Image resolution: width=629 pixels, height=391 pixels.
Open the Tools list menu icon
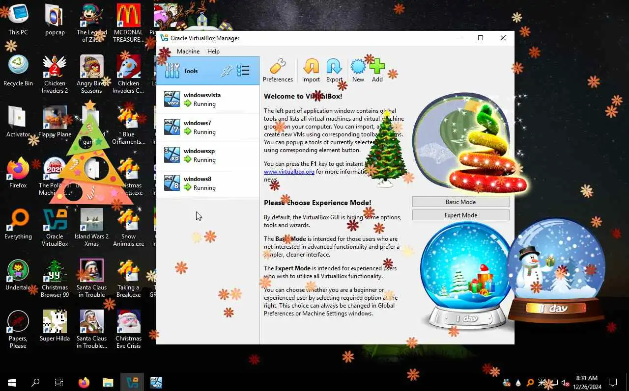(243, 71)
